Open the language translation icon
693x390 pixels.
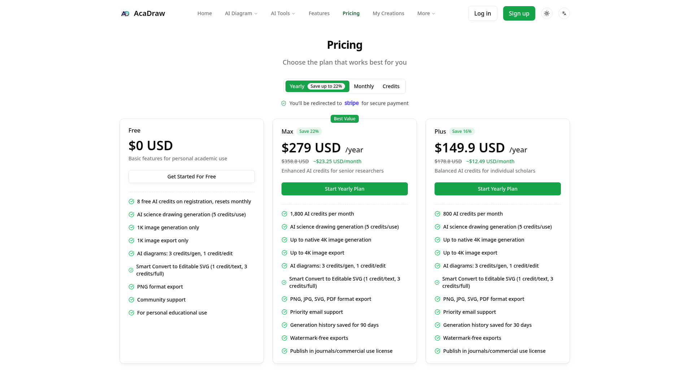(564, 13)
